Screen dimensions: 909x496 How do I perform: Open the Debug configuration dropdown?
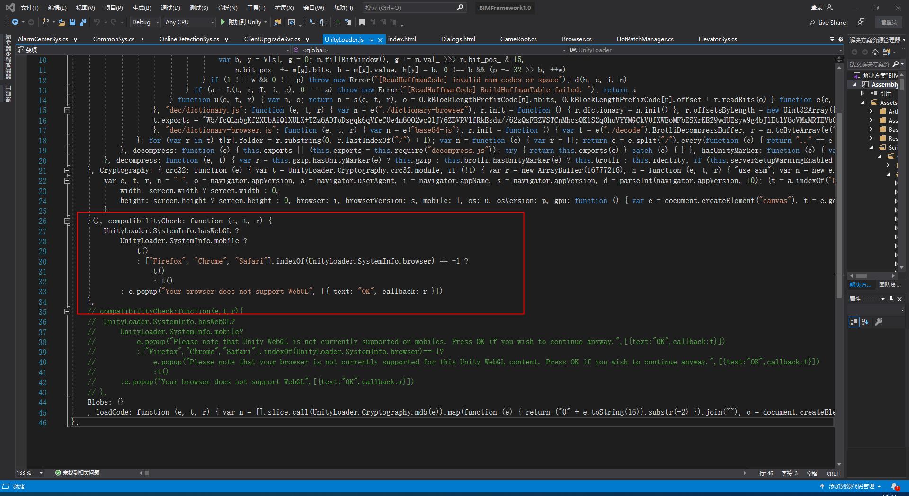coord(145,22)
